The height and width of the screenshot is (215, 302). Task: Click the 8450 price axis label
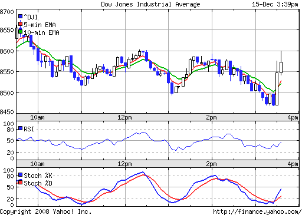[x=7, y=112]
